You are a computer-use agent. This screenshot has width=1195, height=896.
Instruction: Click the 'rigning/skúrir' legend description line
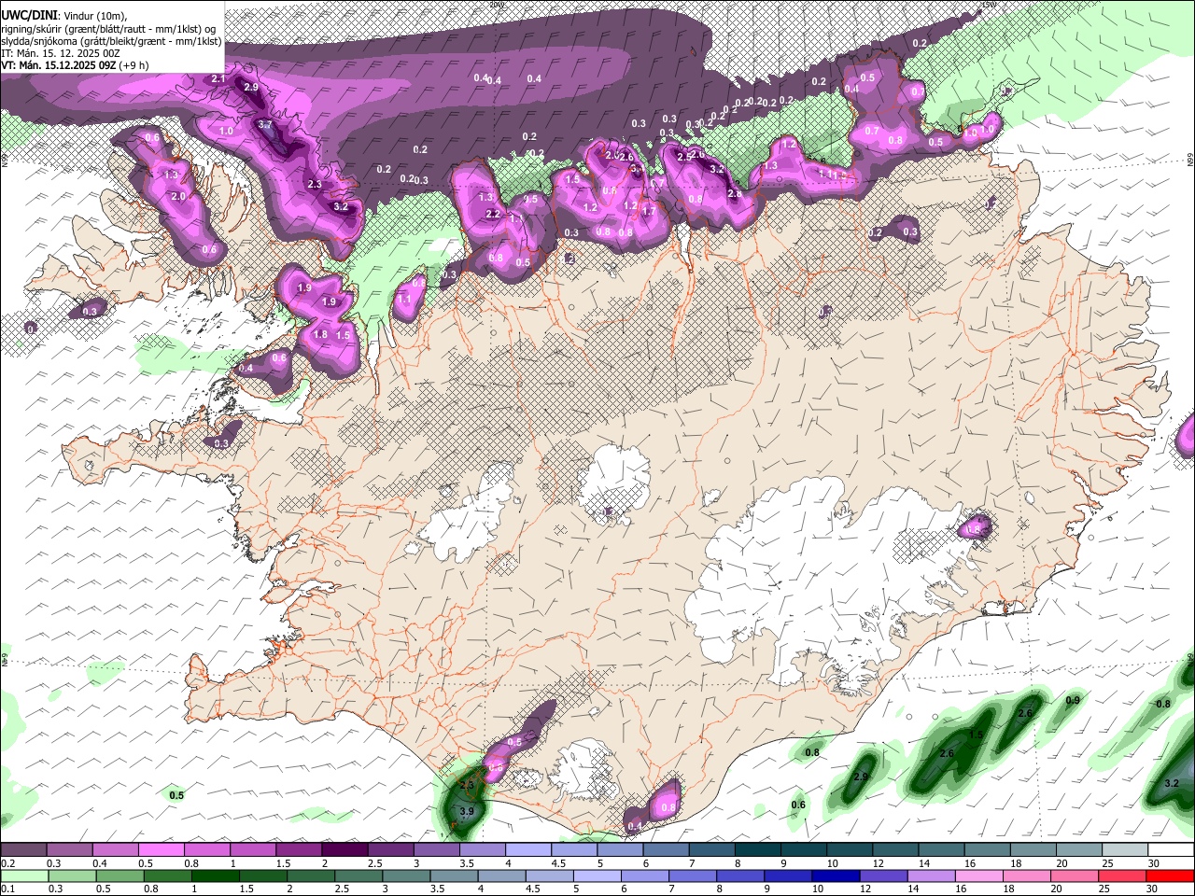[x=108, y=28]
